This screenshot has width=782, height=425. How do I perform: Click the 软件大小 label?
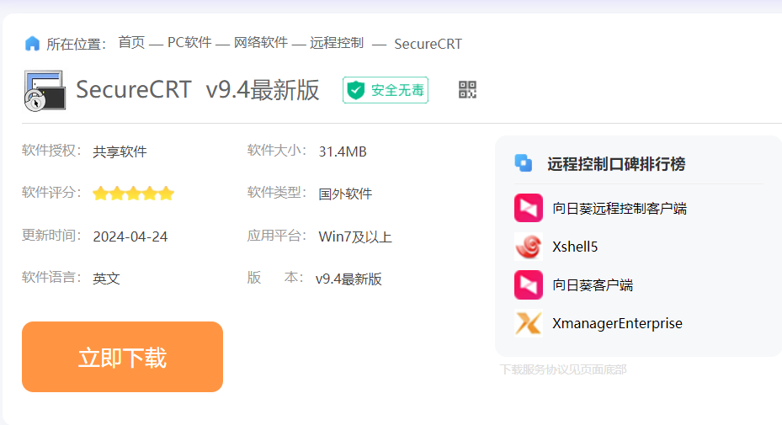point(277,150)
